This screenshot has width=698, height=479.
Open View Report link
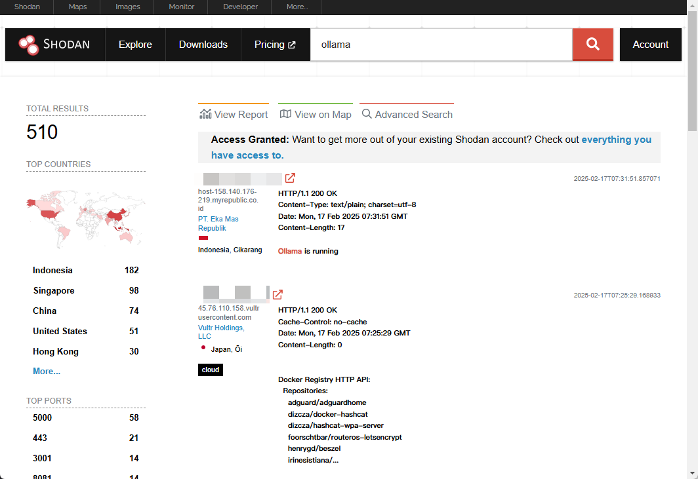point(234,114)
